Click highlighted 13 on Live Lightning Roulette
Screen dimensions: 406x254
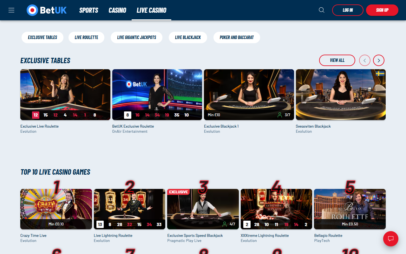[x=100, y=224]
